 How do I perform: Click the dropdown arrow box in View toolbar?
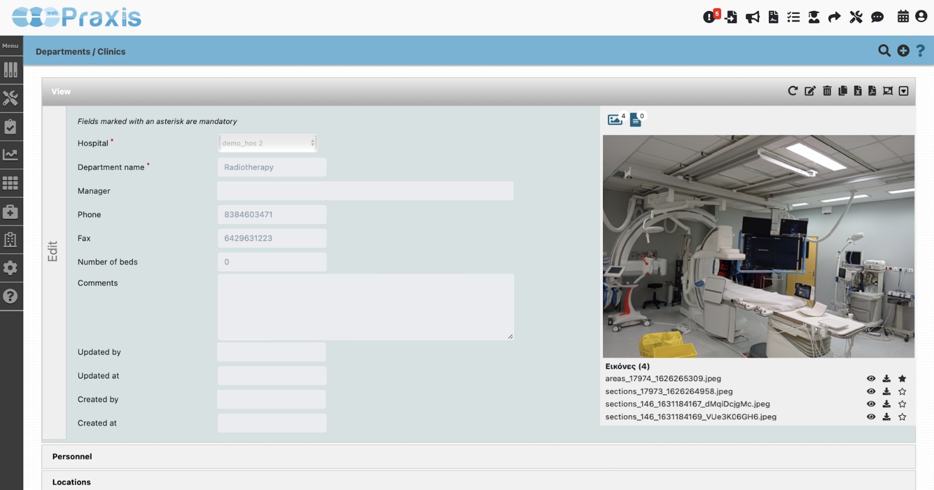904,91
